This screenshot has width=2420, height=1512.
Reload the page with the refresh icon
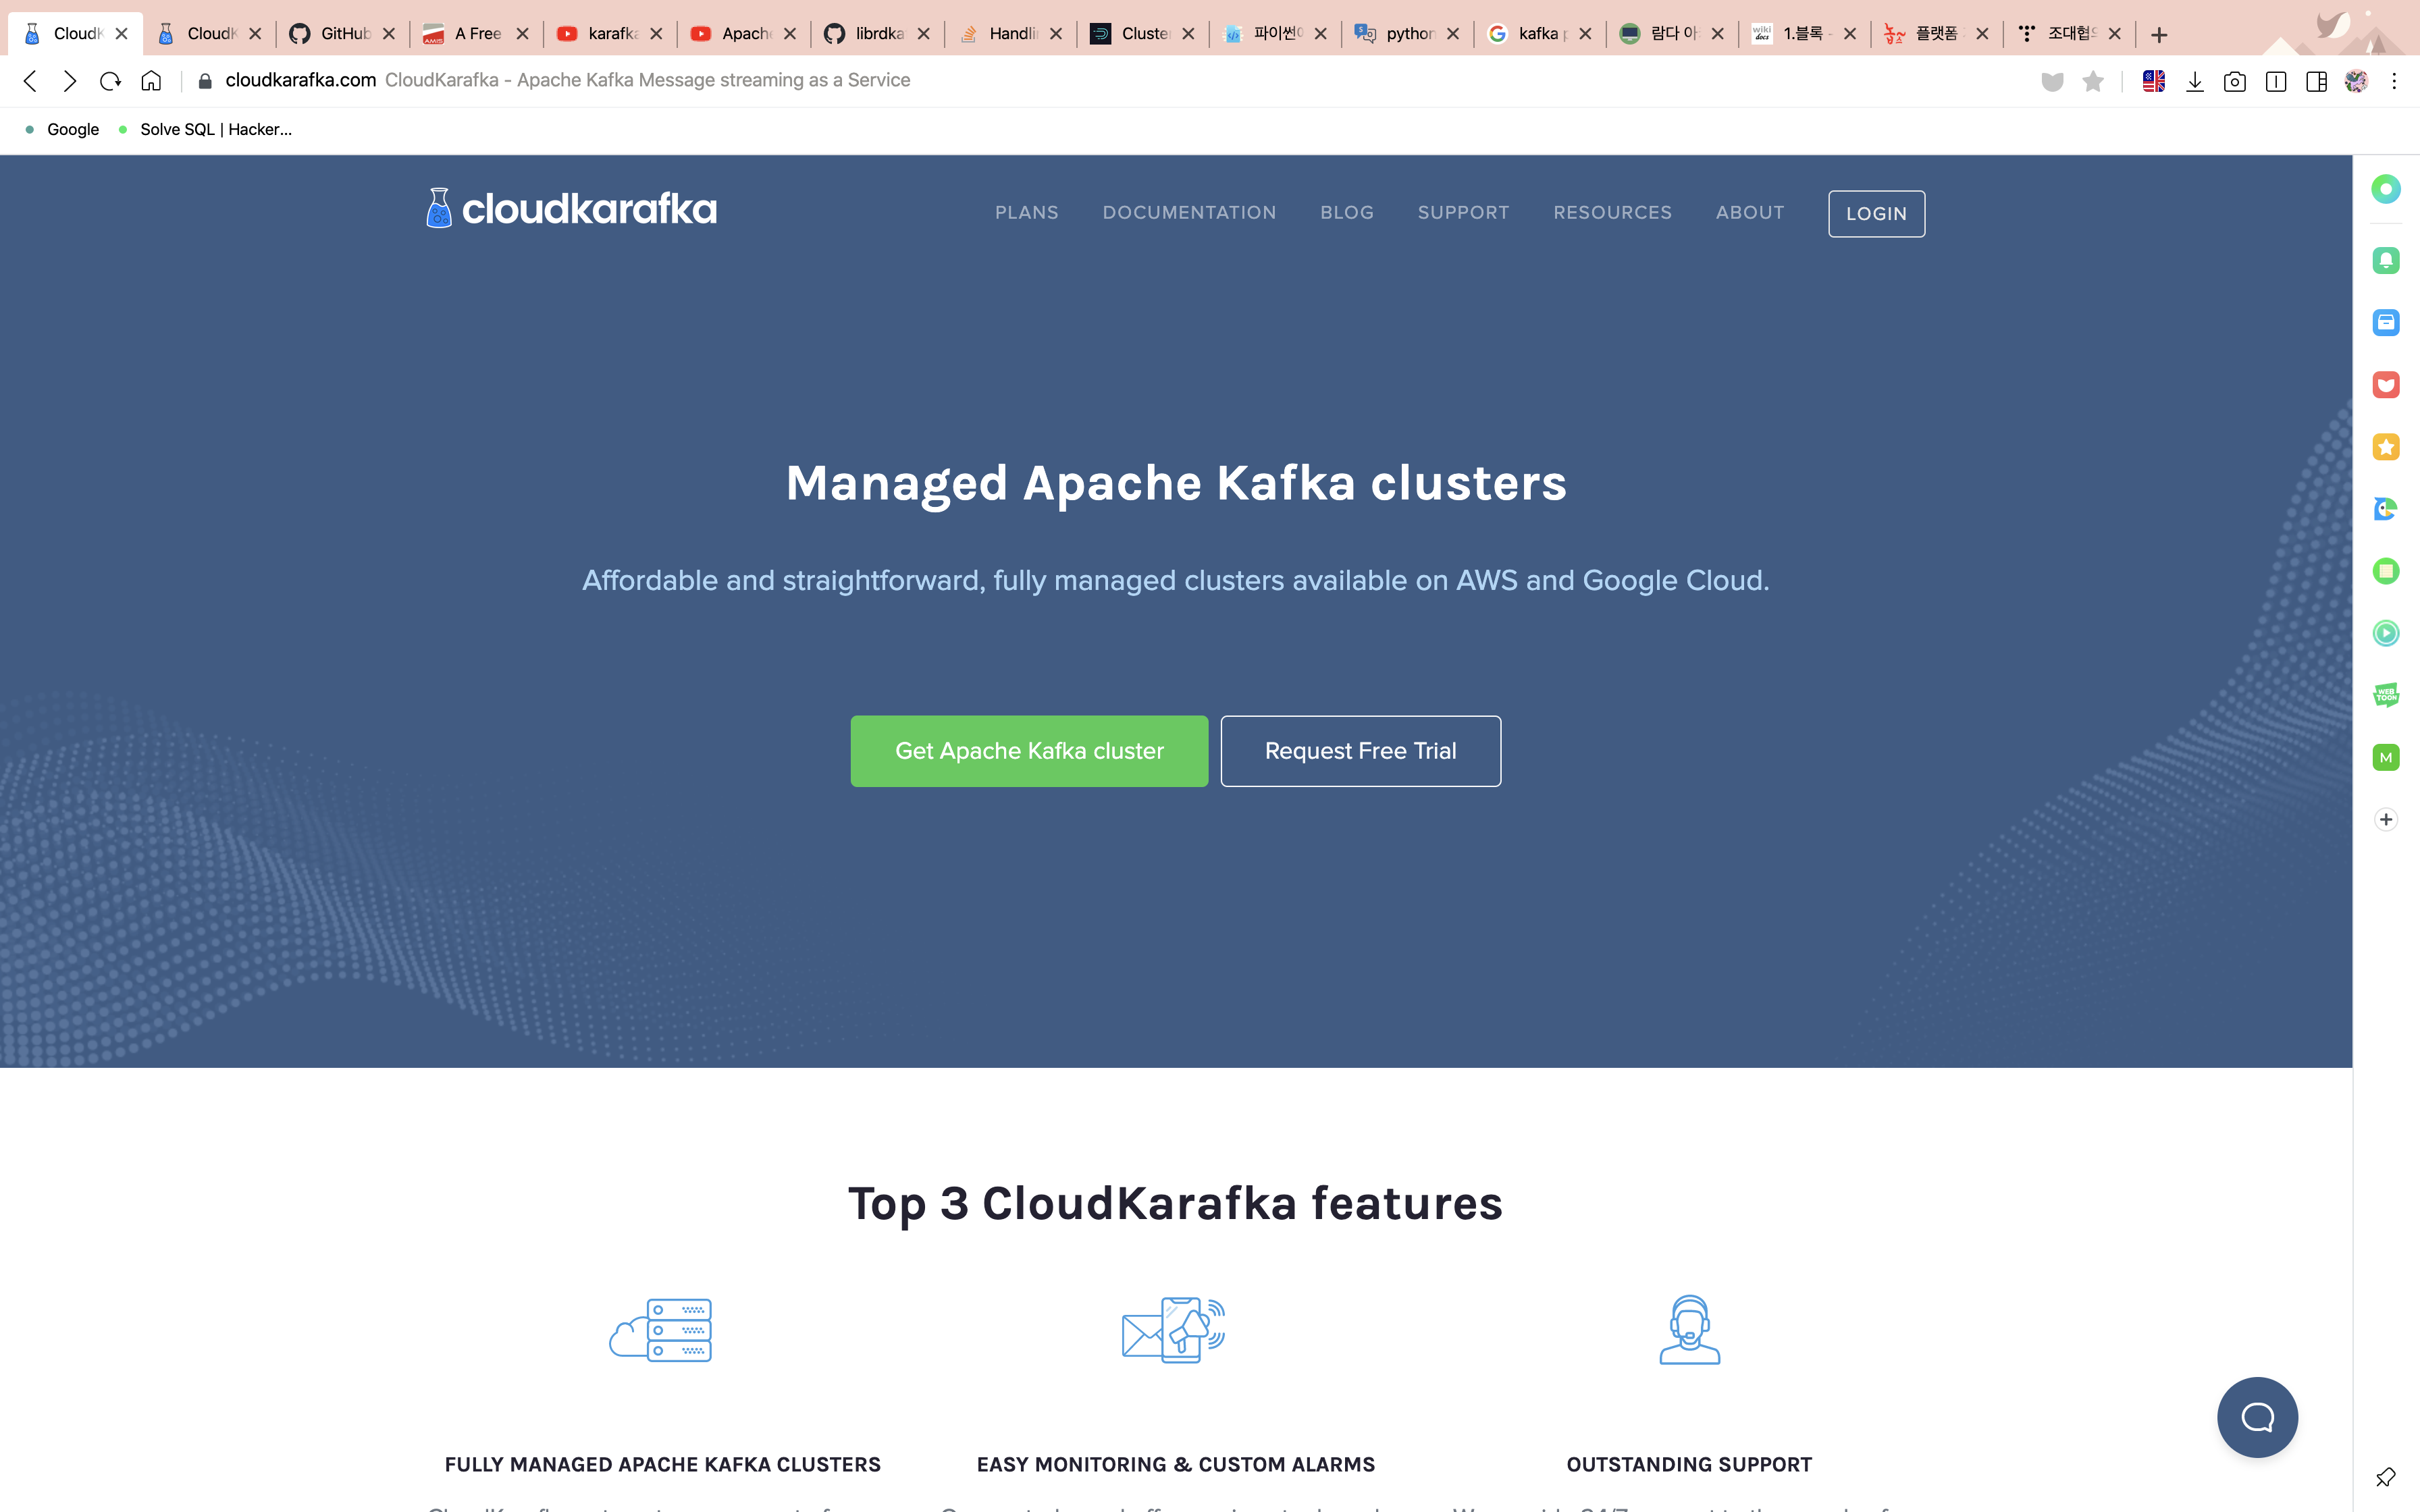click(x=110, y=81)
